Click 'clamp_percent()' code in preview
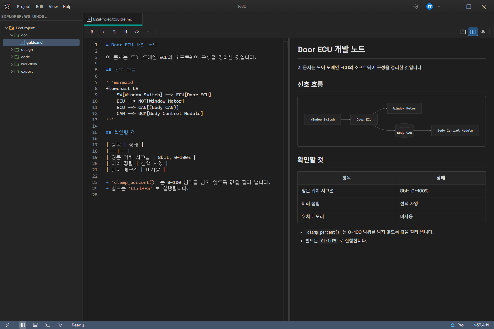The height and width of the screenshot is (329, 494). click(x=323, y=232)
